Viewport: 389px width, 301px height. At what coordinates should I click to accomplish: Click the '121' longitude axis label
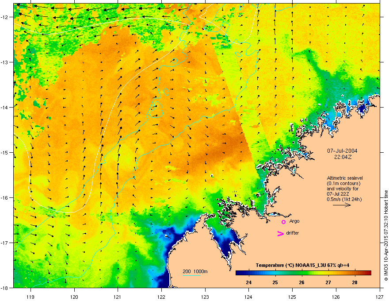pyautogui.click(x=118, y=297)
